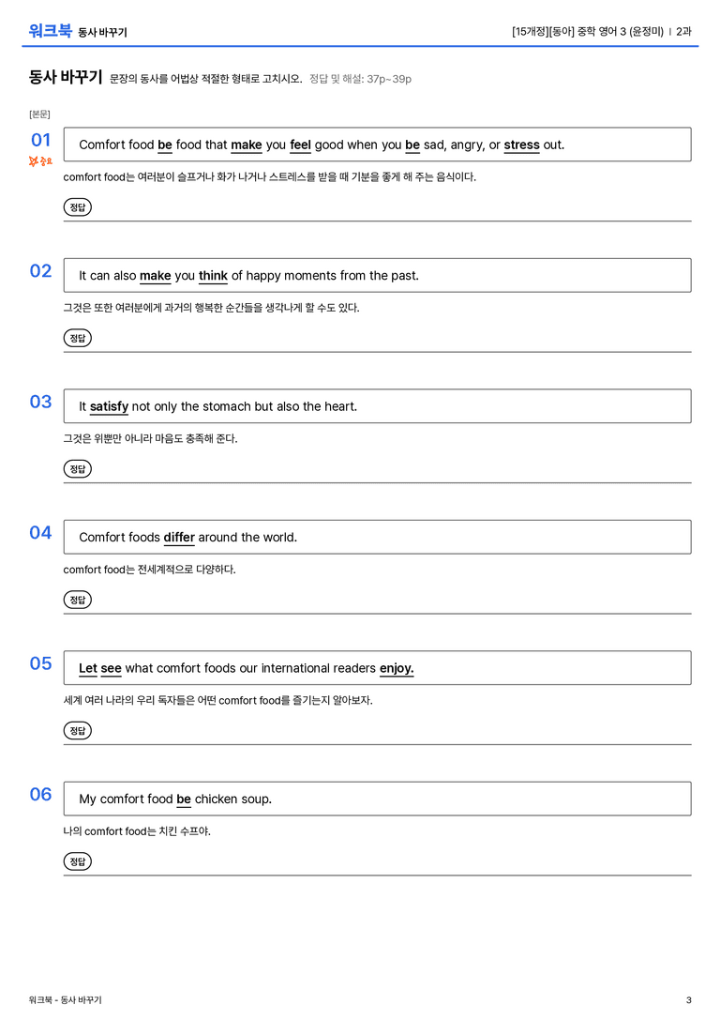Click the 정답 badge under question 02
Image resolution: width=720 pixels, height=1020 pixels.
click(77, 338)
